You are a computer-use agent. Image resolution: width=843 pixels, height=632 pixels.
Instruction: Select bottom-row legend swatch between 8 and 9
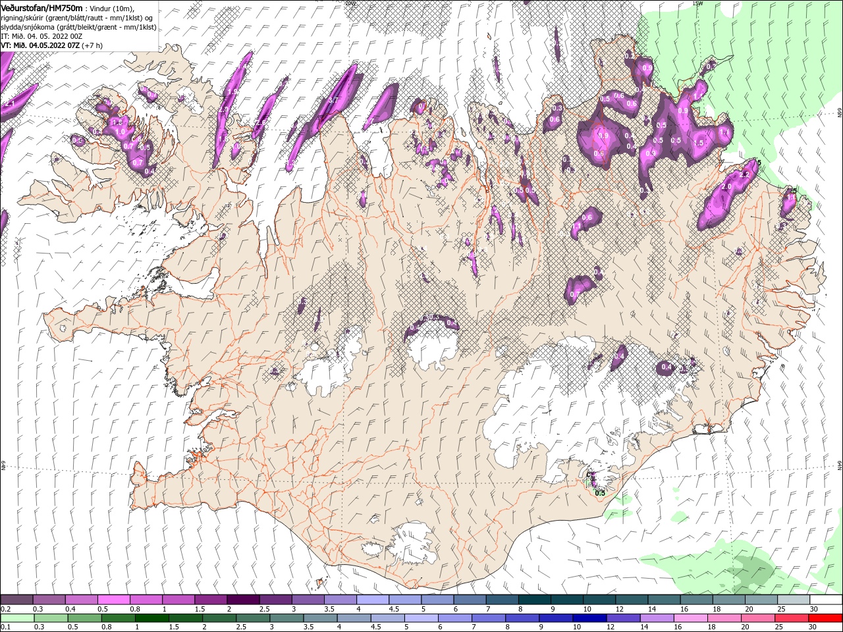[522, 618]
